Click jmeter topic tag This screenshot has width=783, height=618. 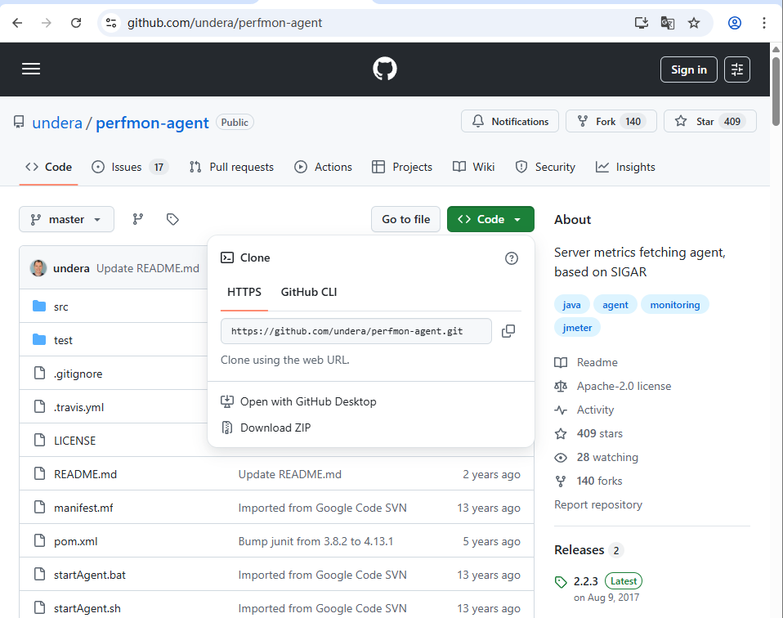coord(577,328)
